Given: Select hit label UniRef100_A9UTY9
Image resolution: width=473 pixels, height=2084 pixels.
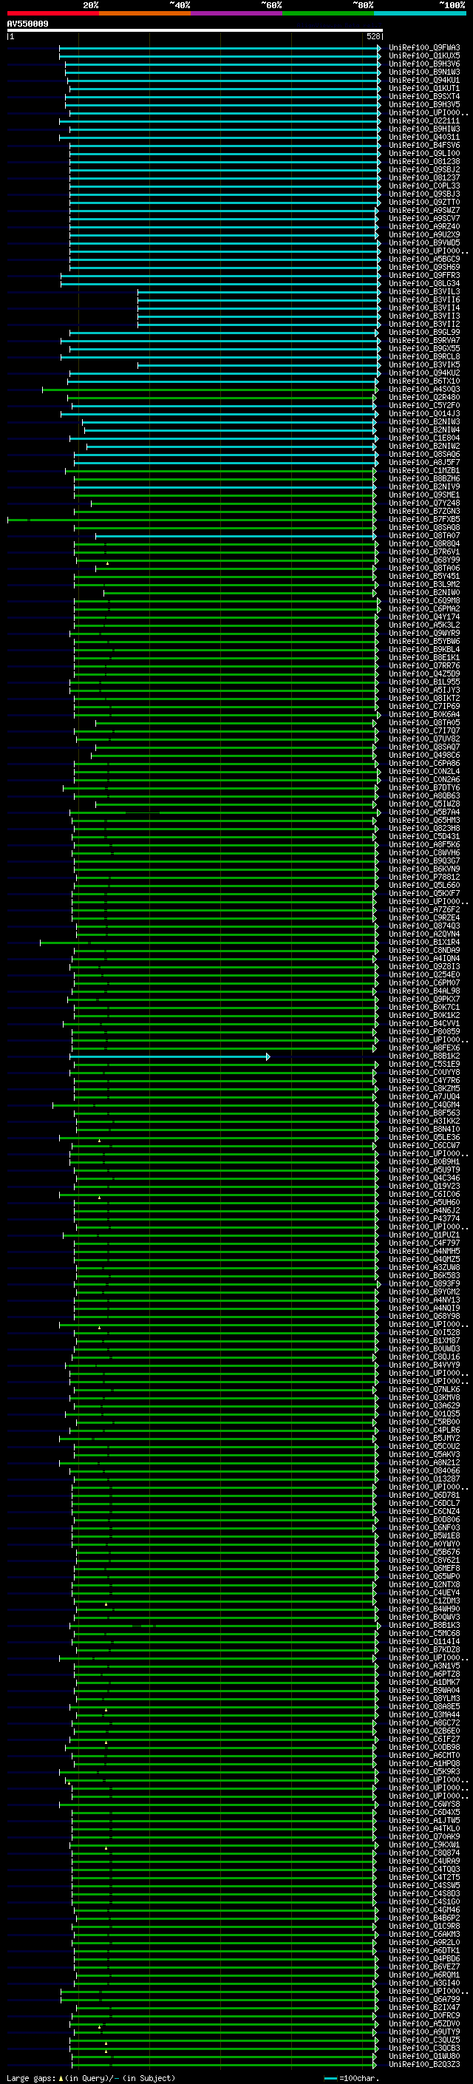Looking at the screenshot, I should [424, 2032].
